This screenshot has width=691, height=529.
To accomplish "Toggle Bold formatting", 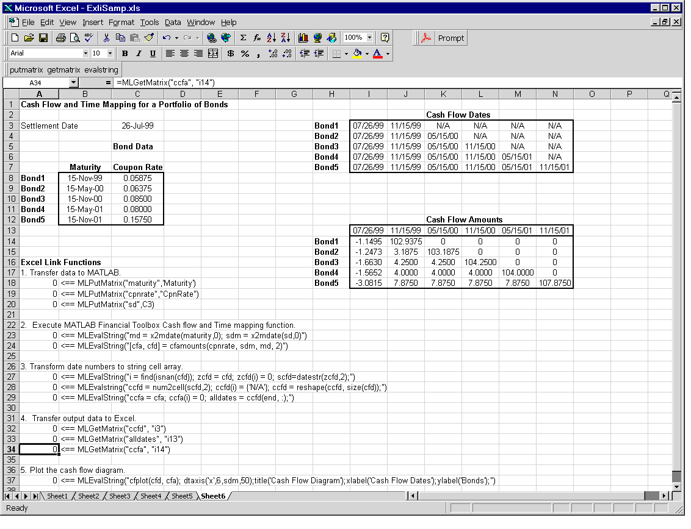I will click(125, 54).
